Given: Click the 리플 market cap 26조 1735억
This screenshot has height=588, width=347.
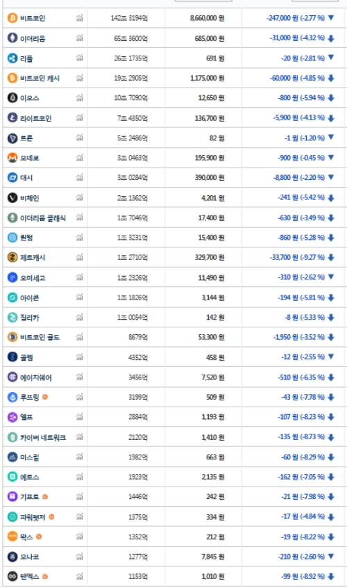Looking at the screenshot, I should 130,58.
